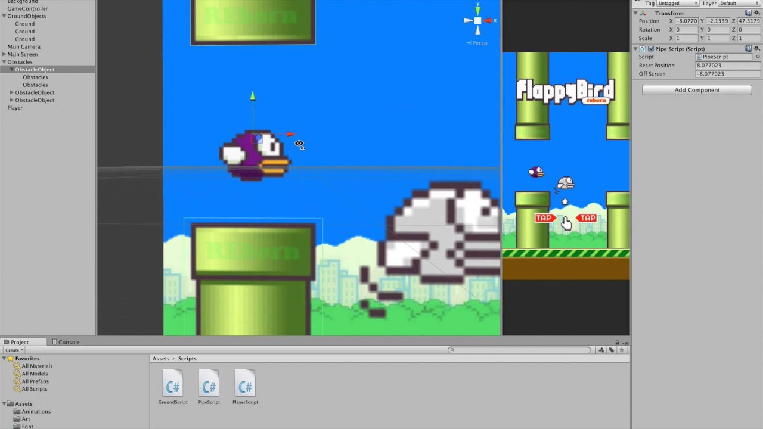Click the green move-handle arrow above the bird
763x429 pixels.
coord(253,96)
